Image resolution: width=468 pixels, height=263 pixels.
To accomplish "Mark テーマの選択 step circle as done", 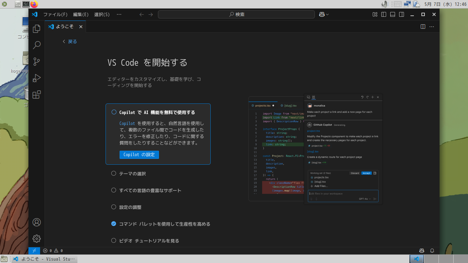I will pos(114,173).
